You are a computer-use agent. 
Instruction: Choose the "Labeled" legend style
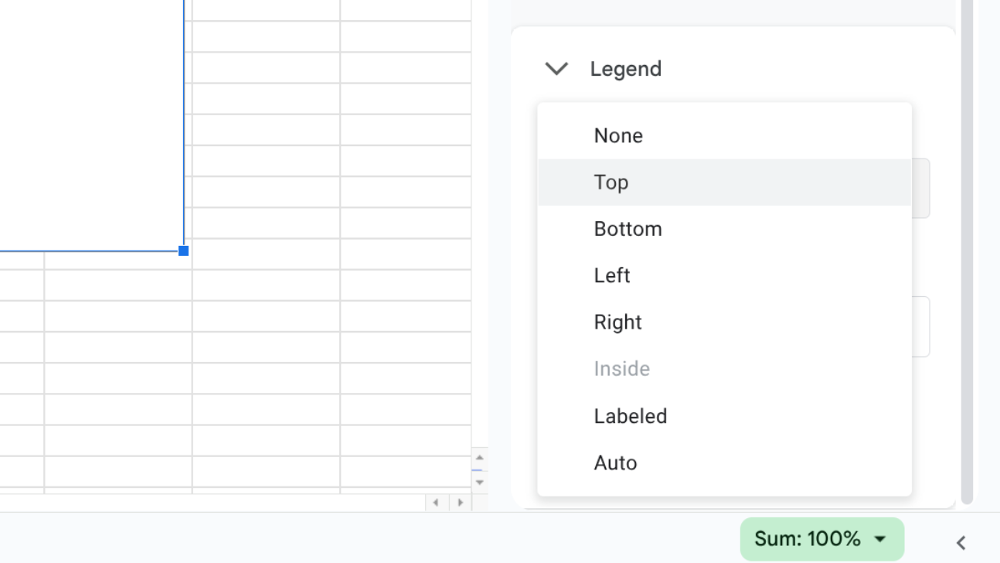point(630,416)
